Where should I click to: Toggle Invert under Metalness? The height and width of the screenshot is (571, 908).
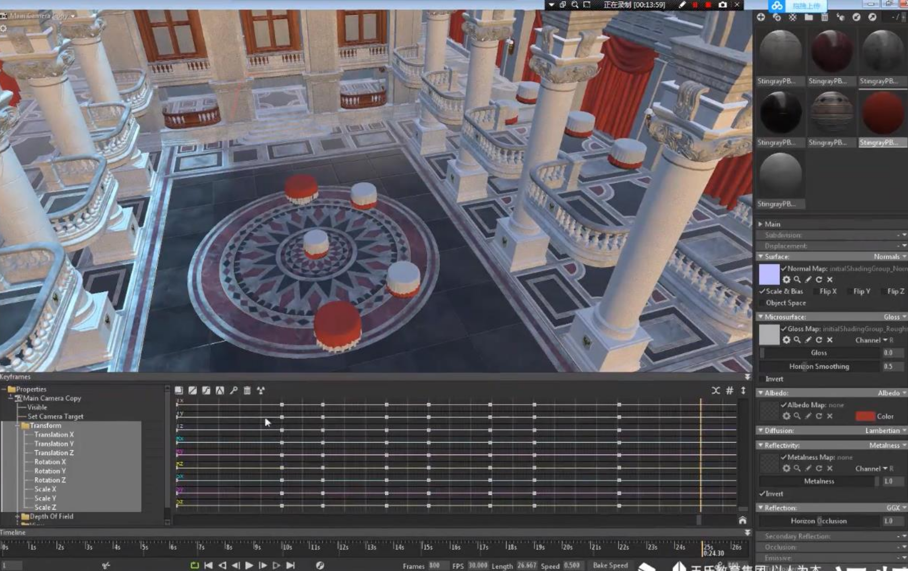[762, 494]
